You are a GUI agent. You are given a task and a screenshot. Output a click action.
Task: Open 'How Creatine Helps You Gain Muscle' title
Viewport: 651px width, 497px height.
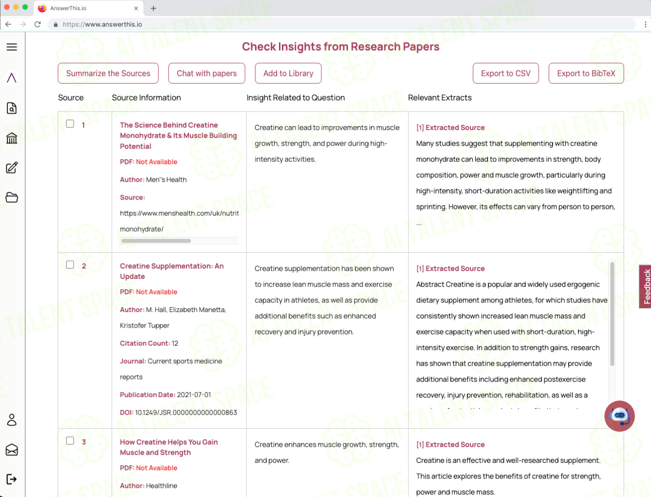pyautogui.click(x=169, y=447)
